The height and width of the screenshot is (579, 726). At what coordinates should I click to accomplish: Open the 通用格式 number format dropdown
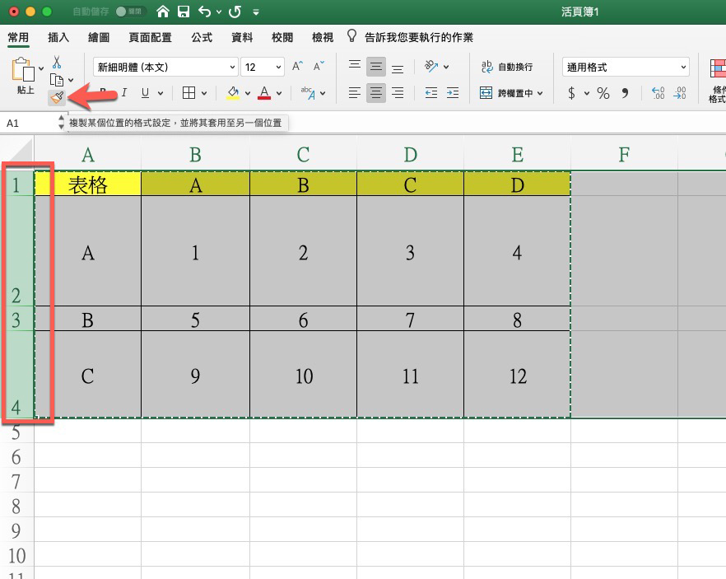pos(626,67)
